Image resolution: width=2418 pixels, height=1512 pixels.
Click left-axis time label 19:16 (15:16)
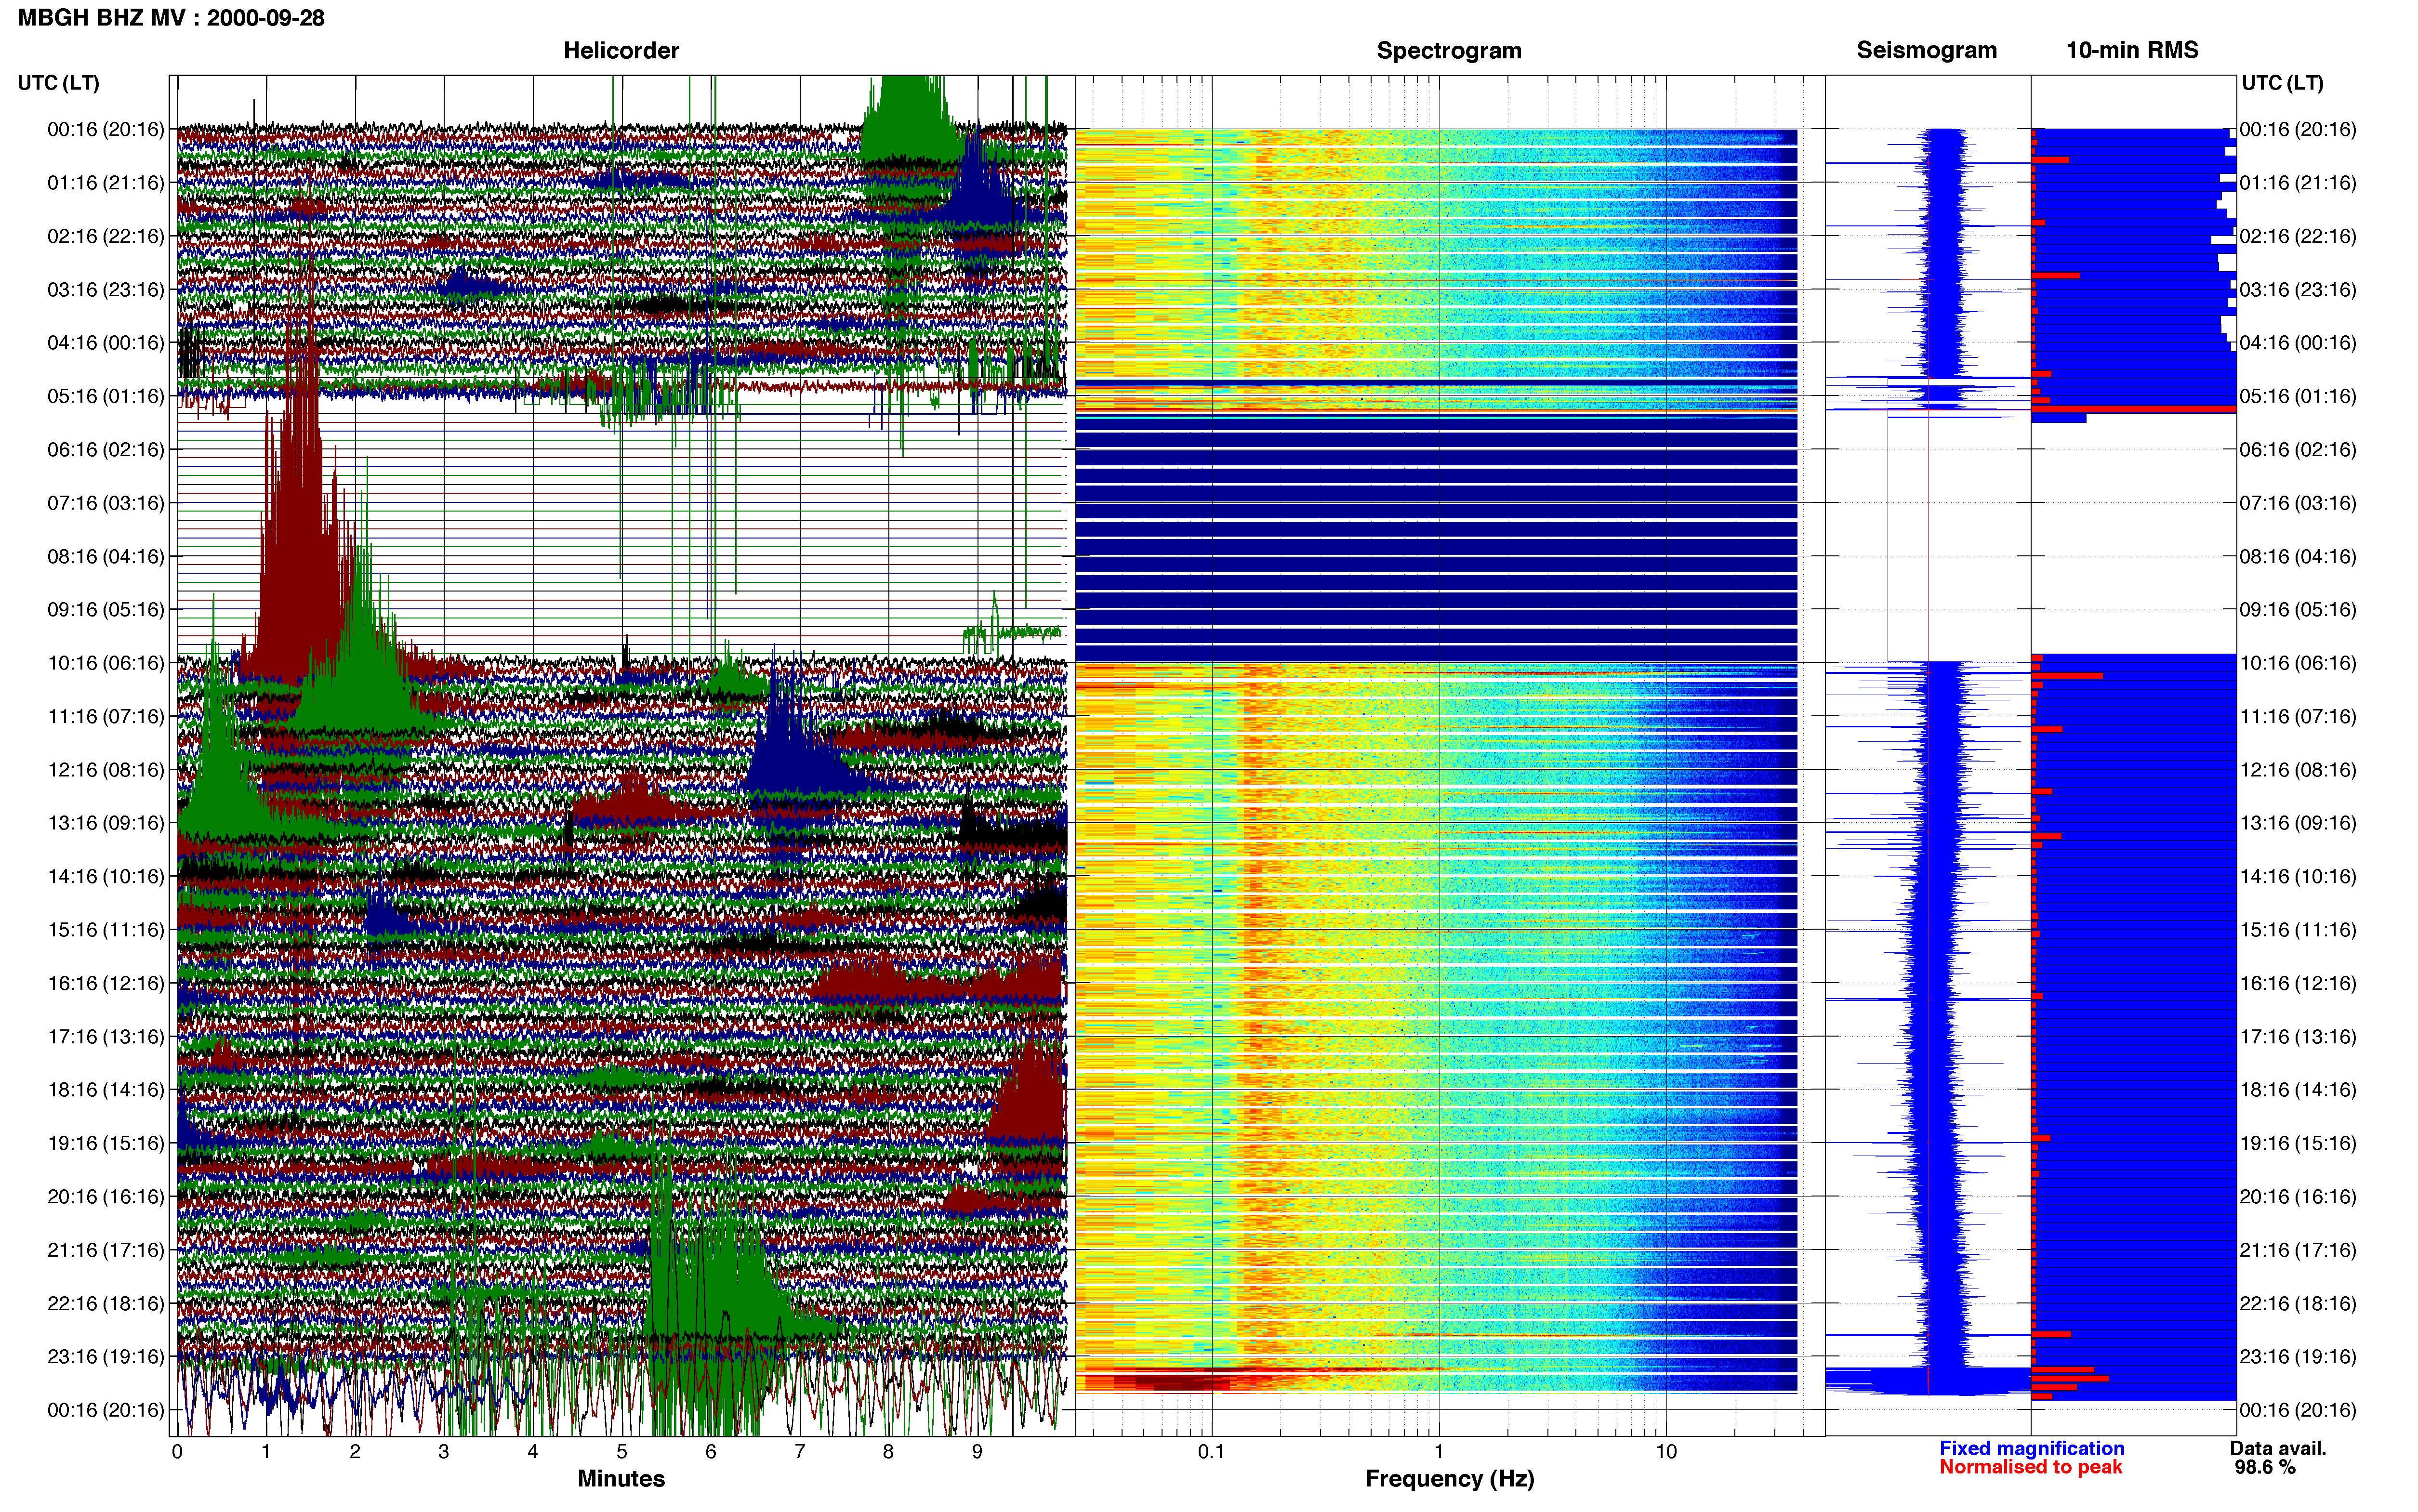(x=106, y=1143)
